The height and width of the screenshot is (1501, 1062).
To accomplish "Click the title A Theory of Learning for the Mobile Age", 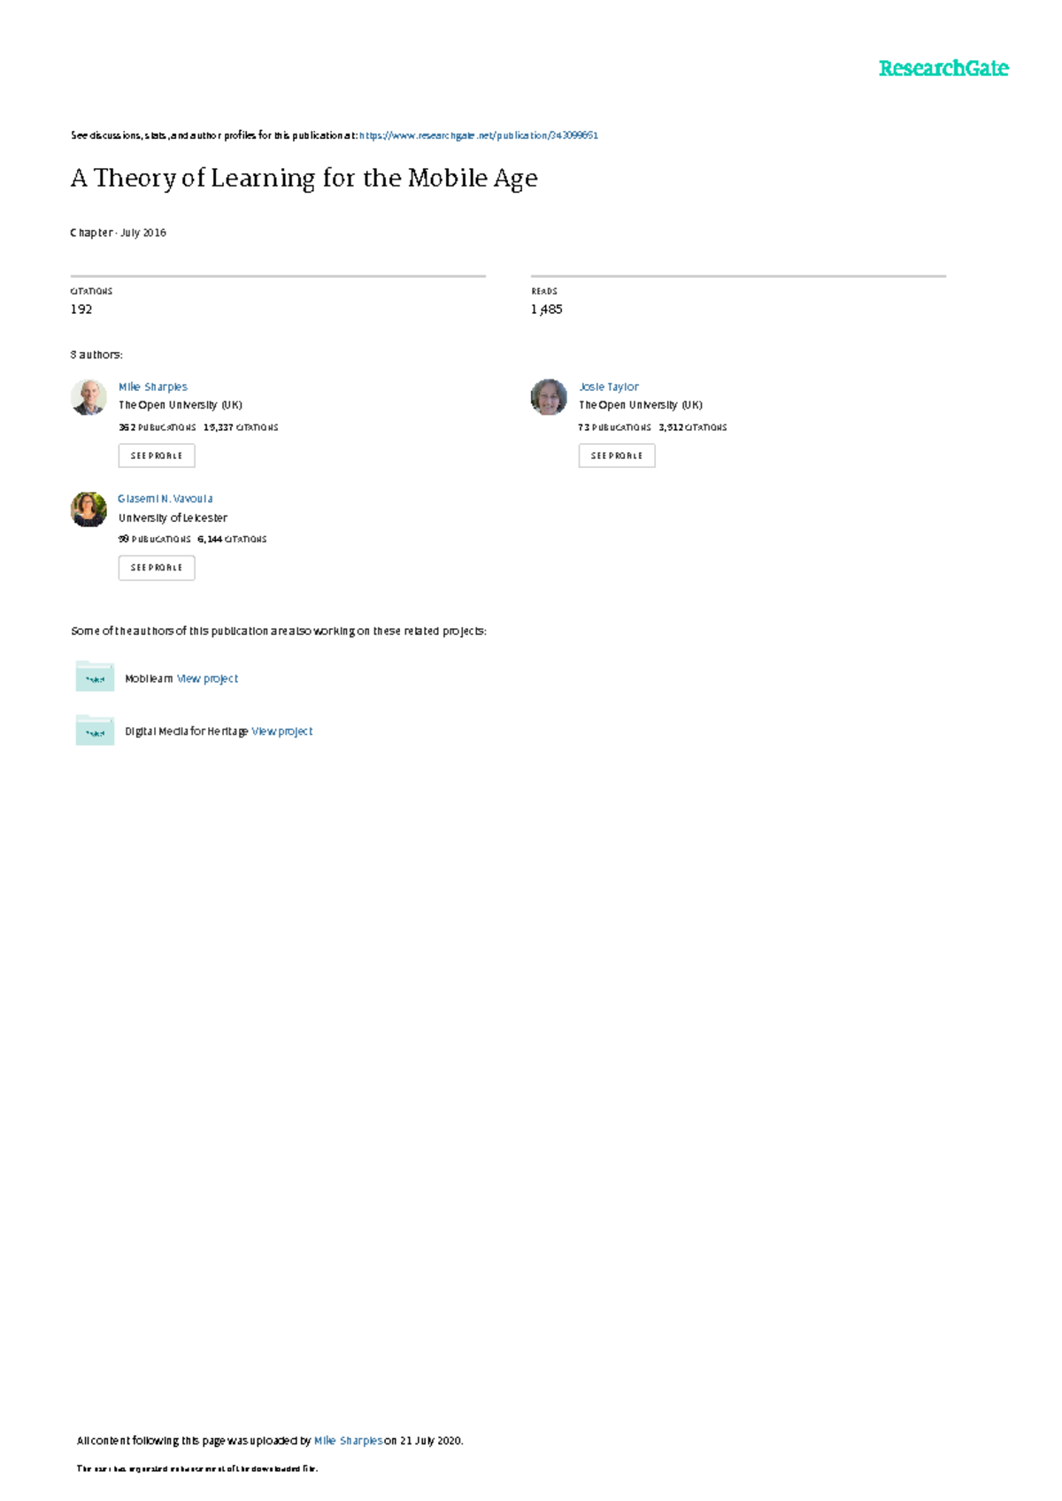I will 304,179.
